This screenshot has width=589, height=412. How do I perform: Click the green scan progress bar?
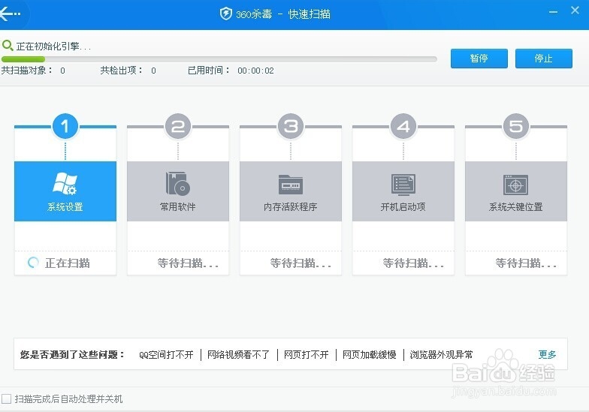tap(219, 59)
